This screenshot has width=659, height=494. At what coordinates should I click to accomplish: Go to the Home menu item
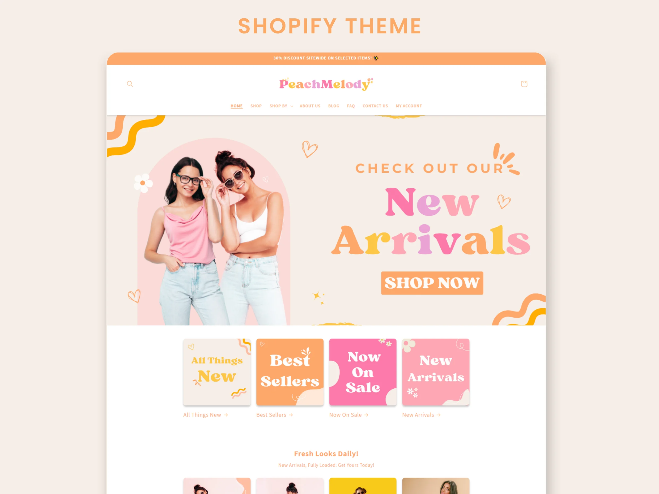click(x=237, y=106)
